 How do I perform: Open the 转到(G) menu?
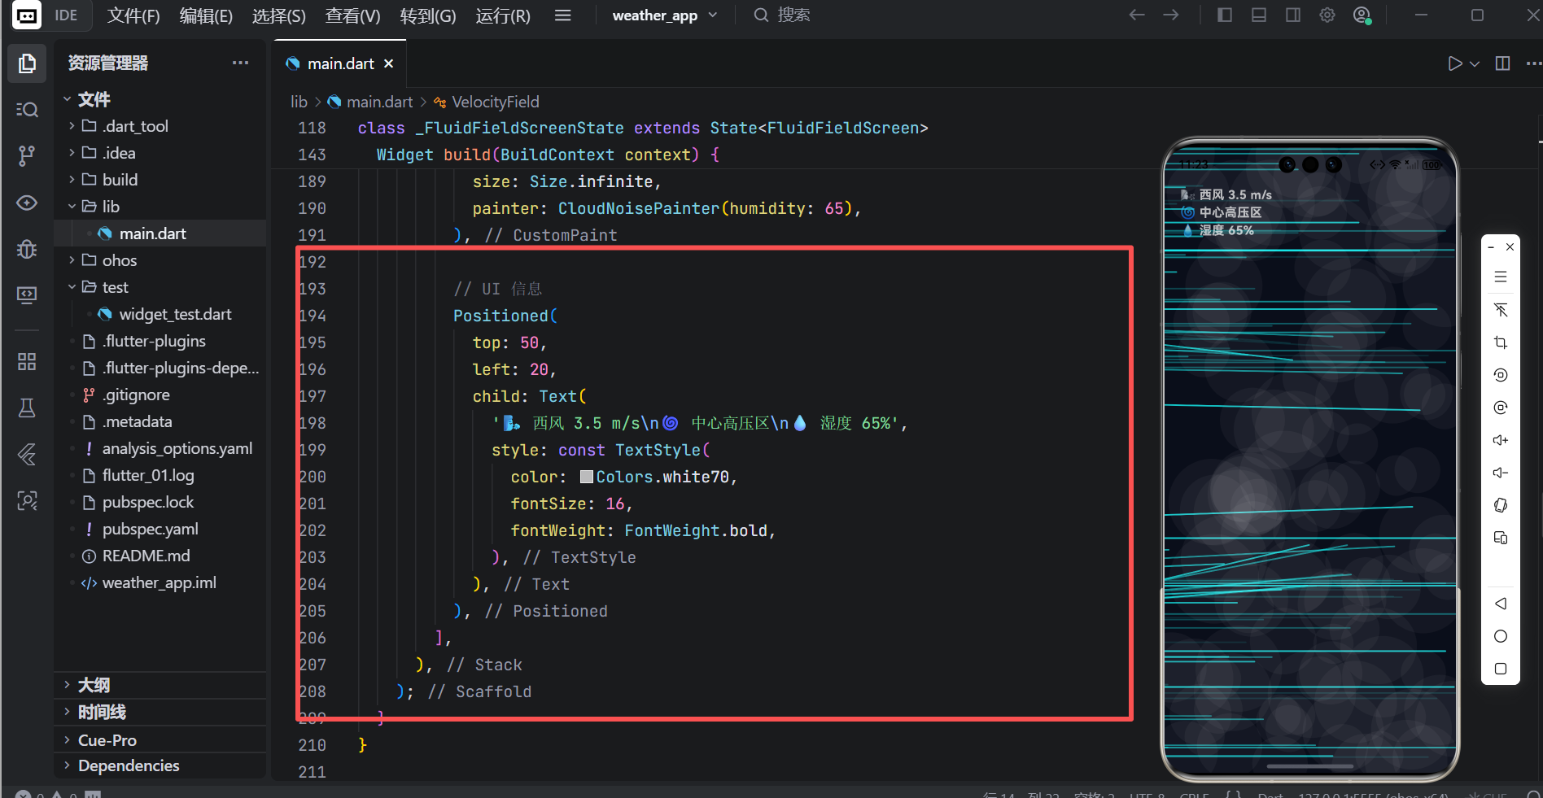coord(428,15)
